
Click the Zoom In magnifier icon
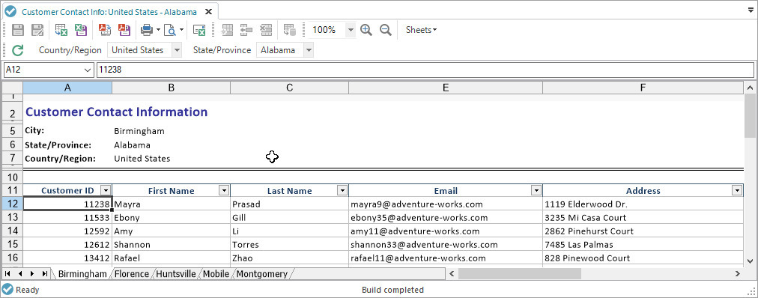click(366, 30)
